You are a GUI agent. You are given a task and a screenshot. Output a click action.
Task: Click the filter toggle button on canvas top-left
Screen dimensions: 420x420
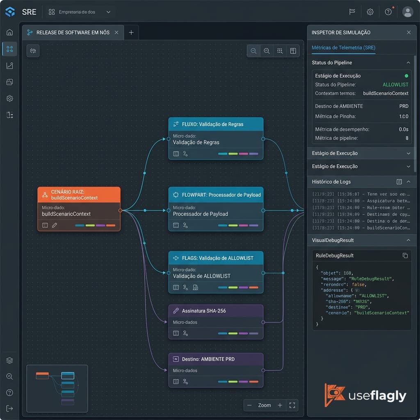pyautogui.click(x=33, y=51)
